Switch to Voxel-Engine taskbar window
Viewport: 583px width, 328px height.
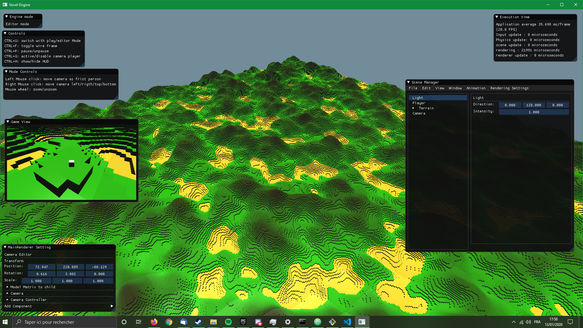point(362,322)
